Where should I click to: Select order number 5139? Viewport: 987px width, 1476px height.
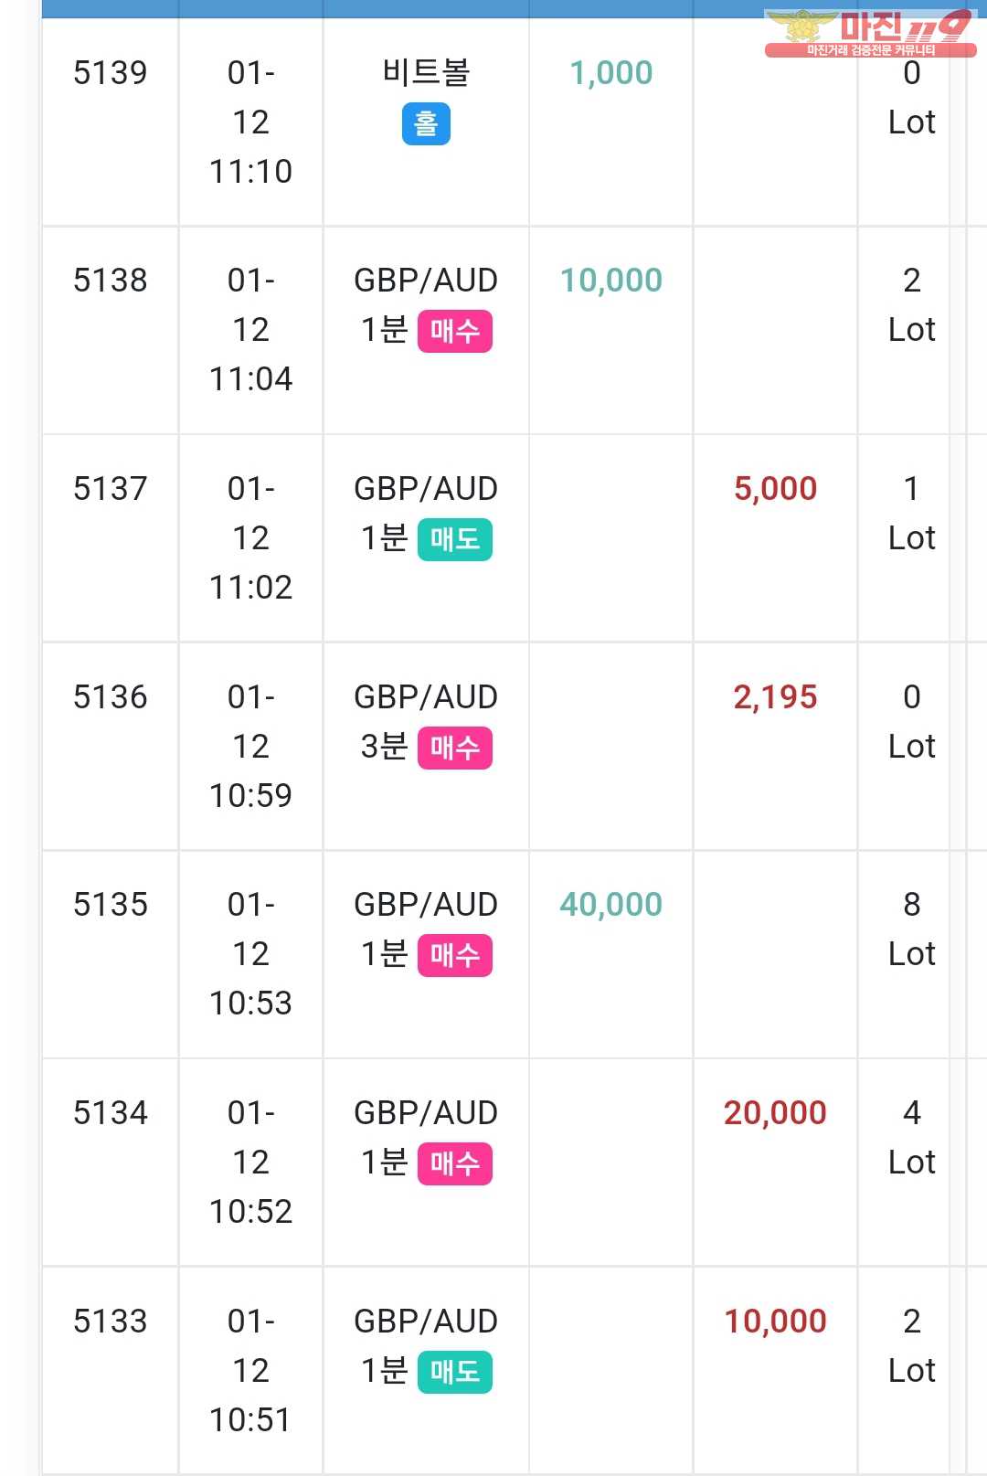pyautogui.click(x=111, y=73)
